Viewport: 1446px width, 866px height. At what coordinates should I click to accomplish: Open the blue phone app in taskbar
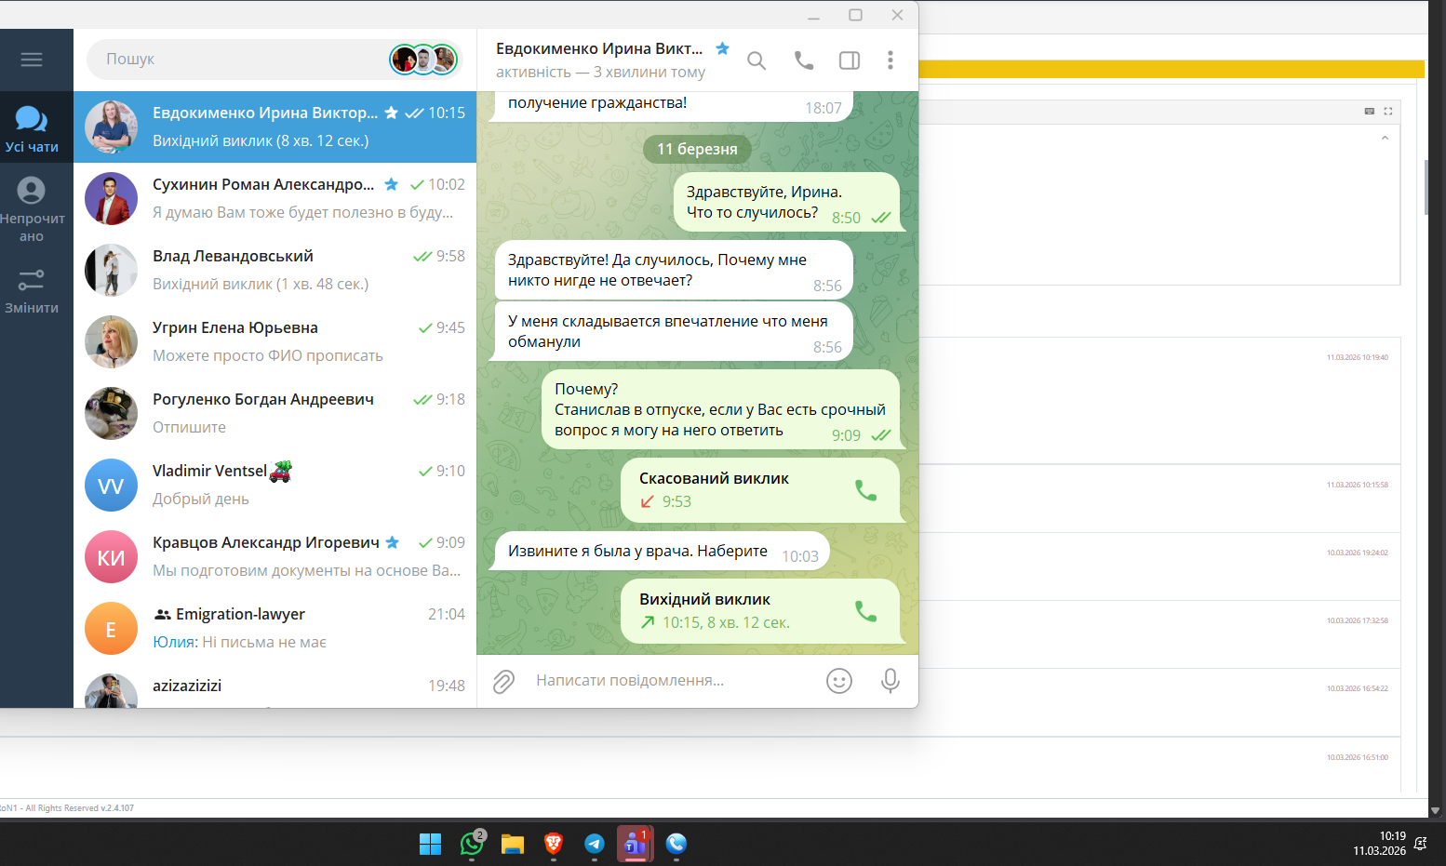point(676,844)
